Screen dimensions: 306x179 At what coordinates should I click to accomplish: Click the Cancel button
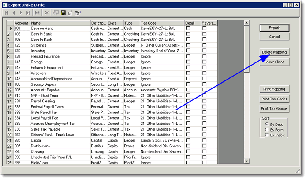point(274,37)
